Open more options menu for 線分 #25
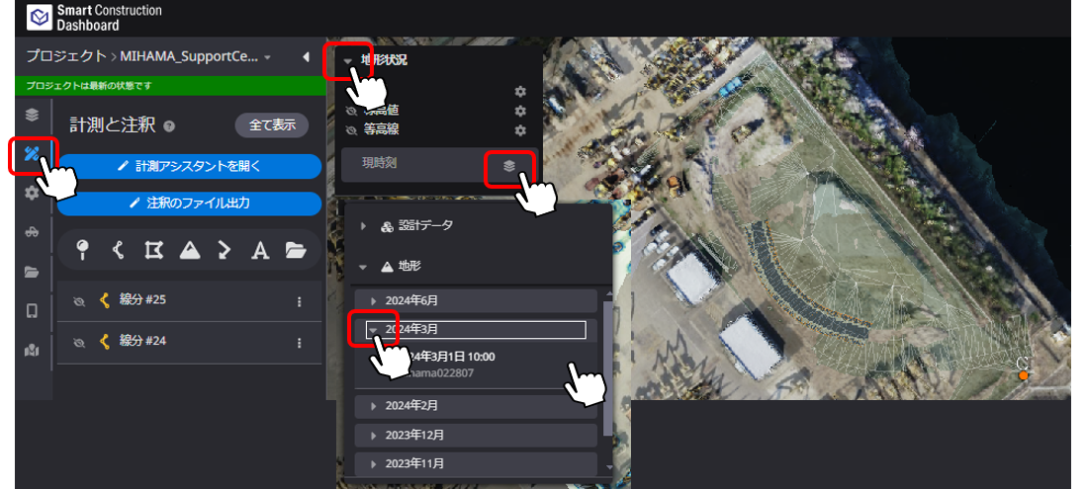Image resolution: width=1085 pixels, height=489 pixels. [x=299, y=302]
